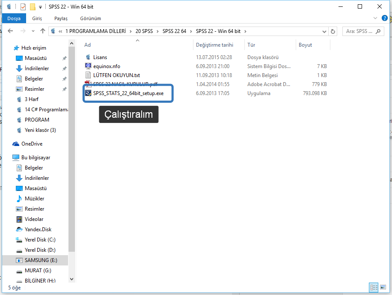Viewport: 392px width, 295px height.
Task: Open the Müzikler folder
Action: (x=34, y=199)
